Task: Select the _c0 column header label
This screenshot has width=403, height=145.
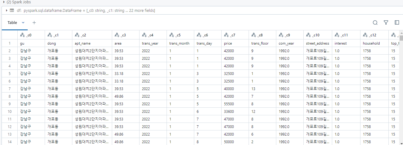Action: (x=29, y=35)
